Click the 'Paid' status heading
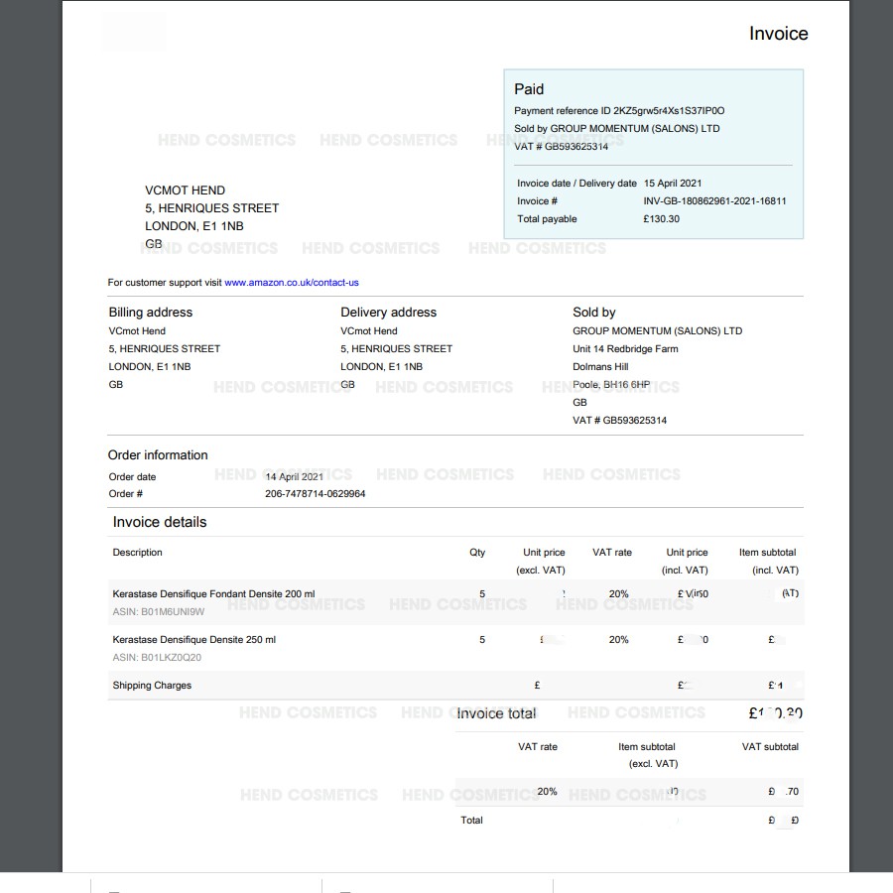This screenshot has width=893, height=893. click(x=529, y=89)
